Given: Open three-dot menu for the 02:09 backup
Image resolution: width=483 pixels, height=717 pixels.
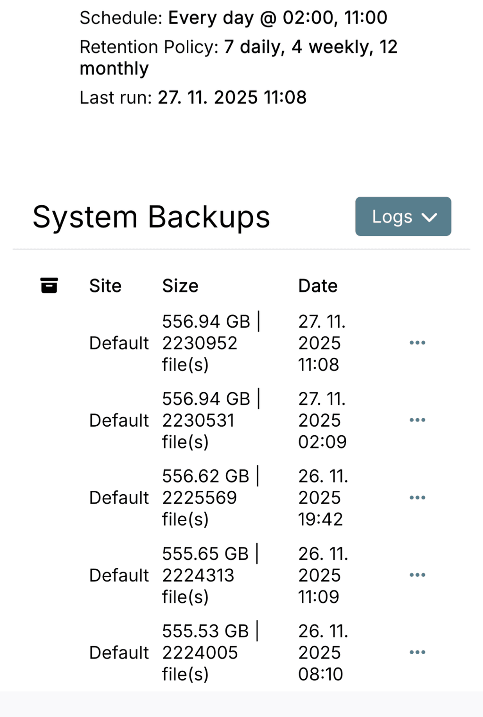Looking at the screenshot, I should 417,420.
